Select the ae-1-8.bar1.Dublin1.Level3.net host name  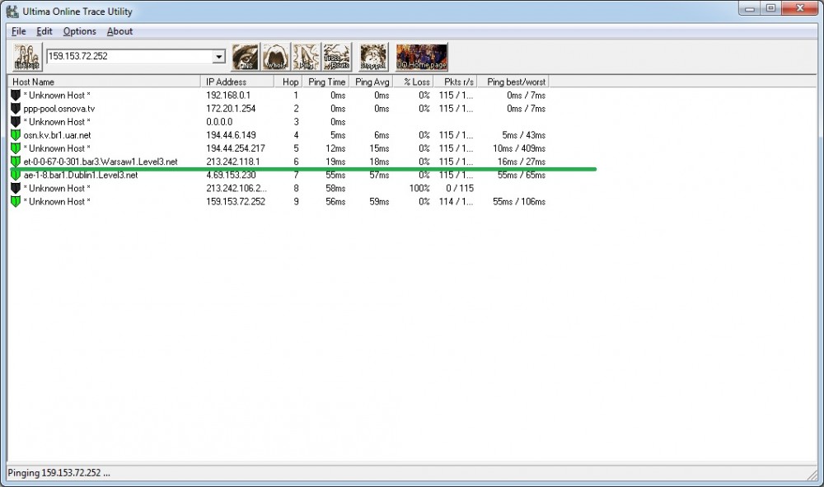point(81,175)
